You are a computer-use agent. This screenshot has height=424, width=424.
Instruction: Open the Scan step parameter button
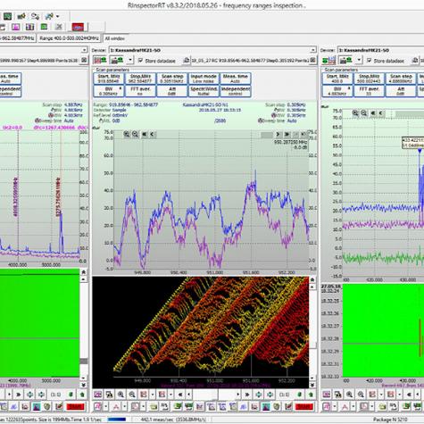click(x=172, y=79)
